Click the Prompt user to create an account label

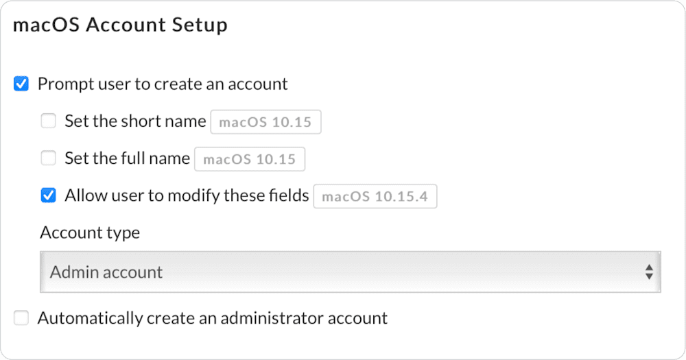coord(163,84)
